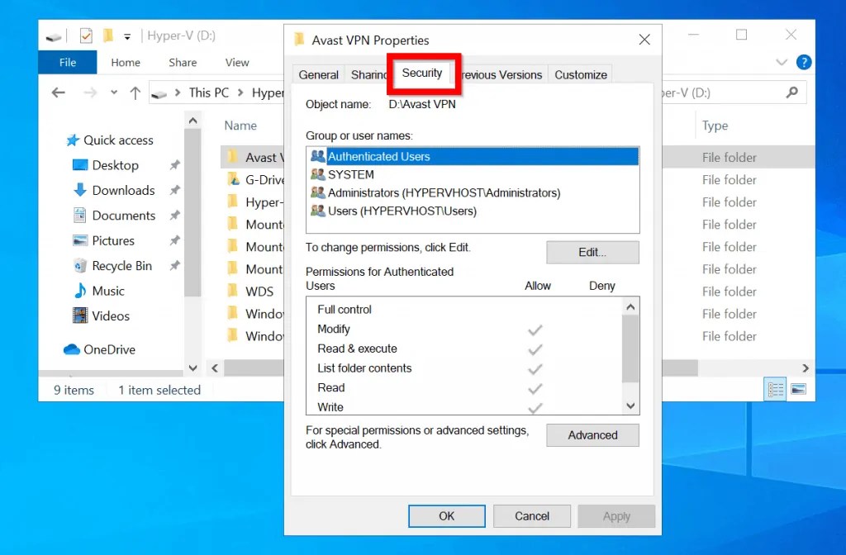Viewport: 846px width, 555px height.
Task: Switch to the Sharing tab
Action: coord(368,74)
